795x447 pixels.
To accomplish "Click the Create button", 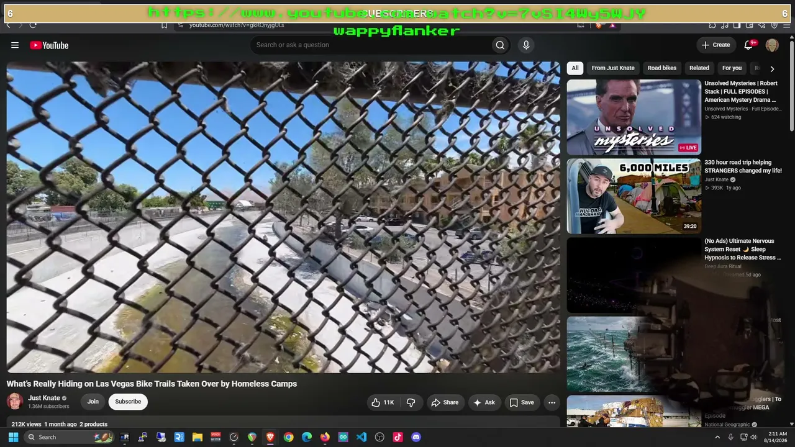I will (716, 45).
